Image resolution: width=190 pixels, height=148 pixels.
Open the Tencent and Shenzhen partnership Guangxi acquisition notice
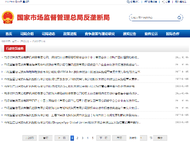72,58
